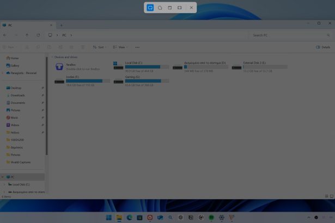Open File Explorer from the taskbar
The height and width of the screenshot is (223, 335).
[119, 218]
